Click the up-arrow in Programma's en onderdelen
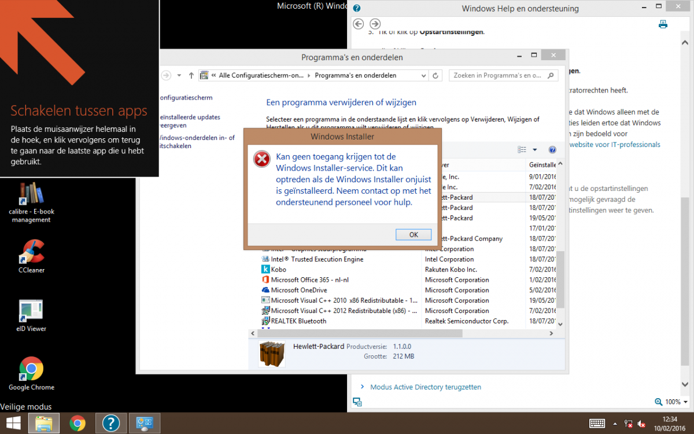694x434 pixels. [191, 75]
